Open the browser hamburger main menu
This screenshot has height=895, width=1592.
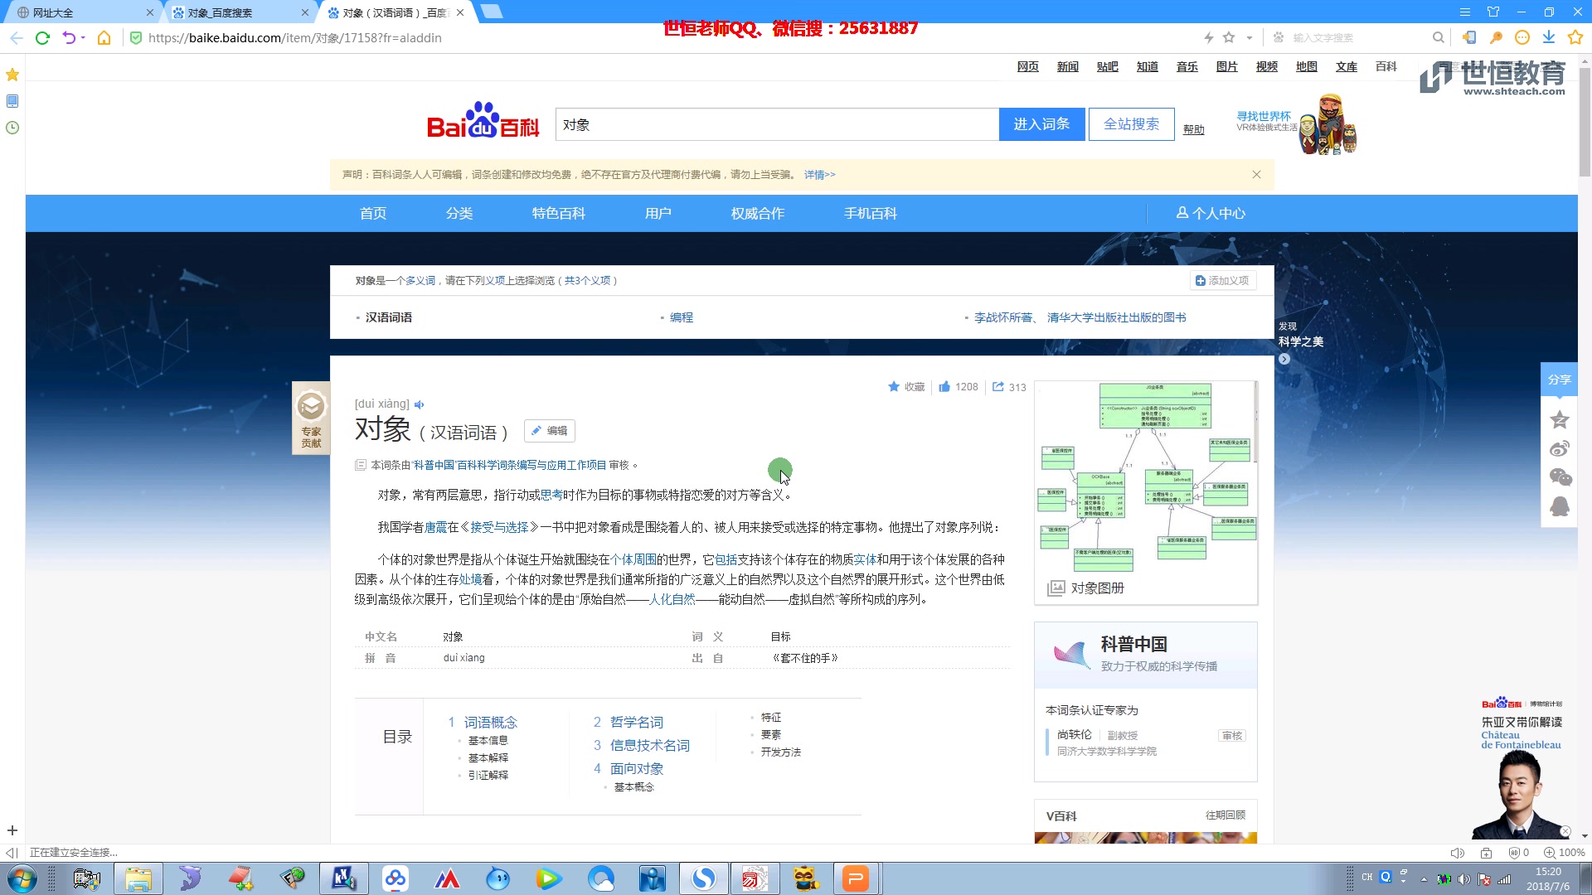pos(1465,12)
